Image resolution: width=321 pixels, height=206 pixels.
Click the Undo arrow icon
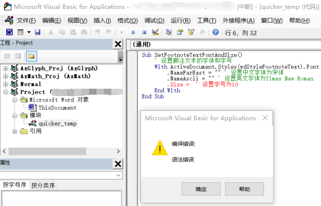(x=97, y=32)
